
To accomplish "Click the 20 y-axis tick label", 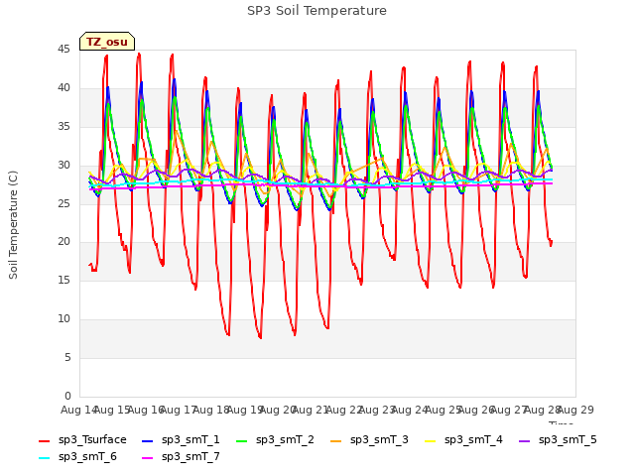I will coord(63,242).
